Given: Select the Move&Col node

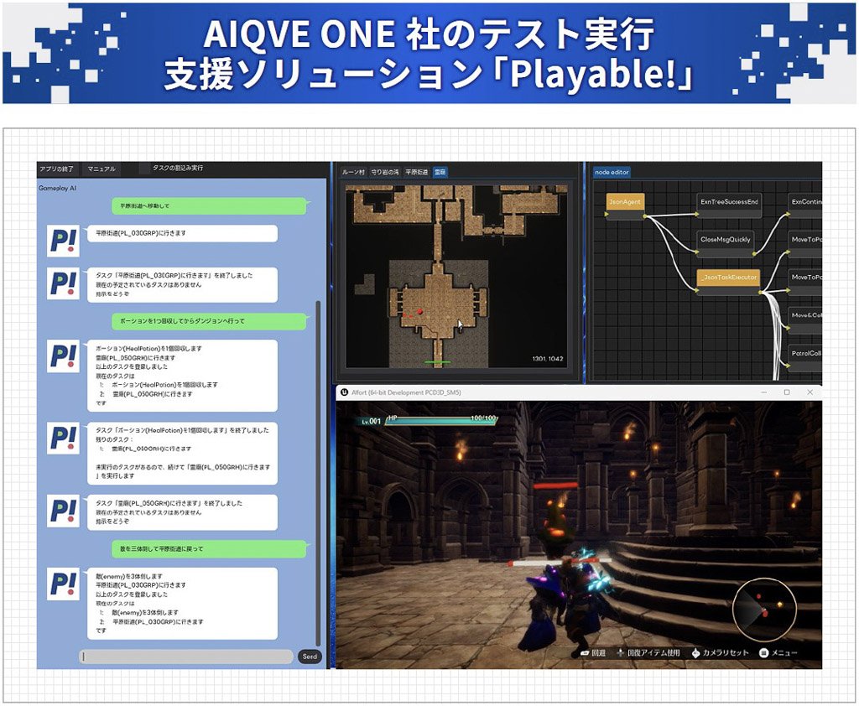Looking at the screenshot, I should [x=805, y=319].
